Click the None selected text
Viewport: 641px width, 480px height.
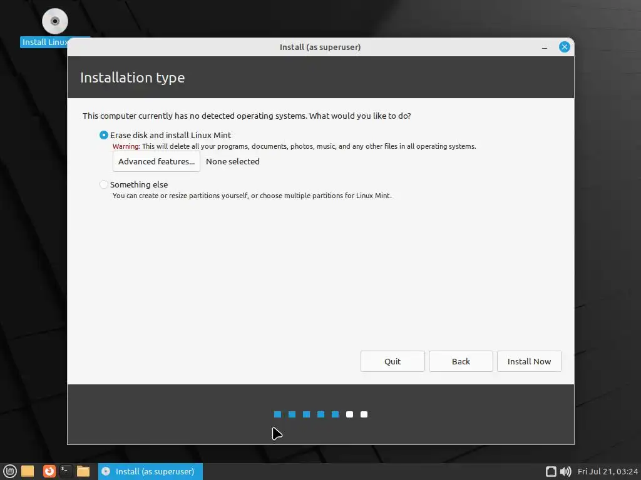pos(233,161)
